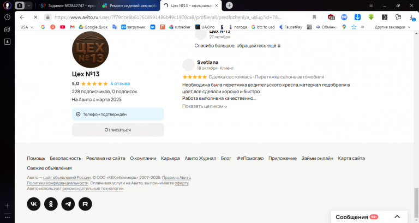Open Google Диск bookmark

tap(93, 27)
